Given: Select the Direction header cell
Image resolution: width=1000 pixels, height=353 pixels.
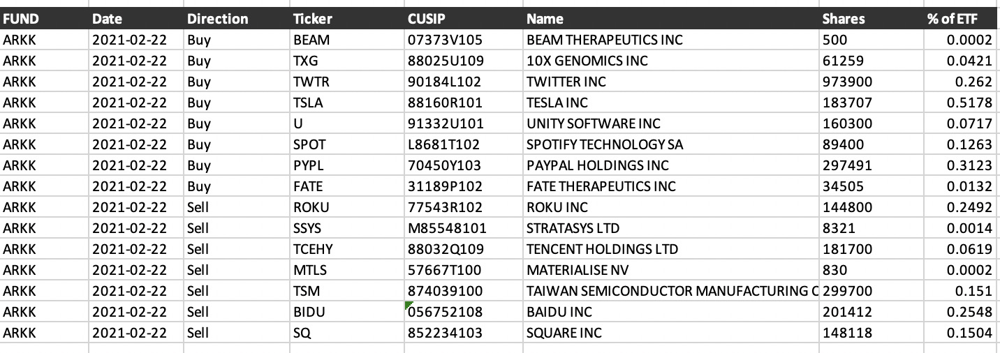Looking at the screenshot, I should 236,19.
